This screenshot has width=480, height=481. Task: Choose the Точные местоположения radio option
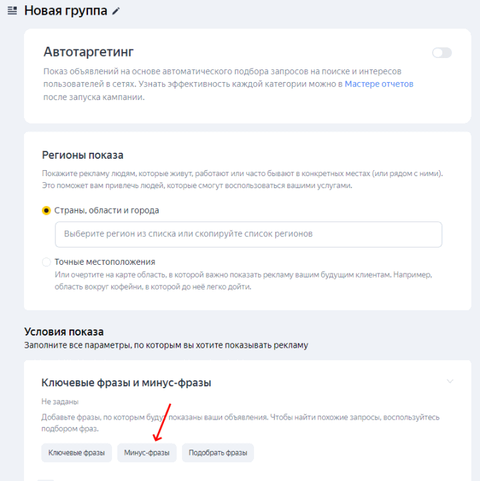46,262
